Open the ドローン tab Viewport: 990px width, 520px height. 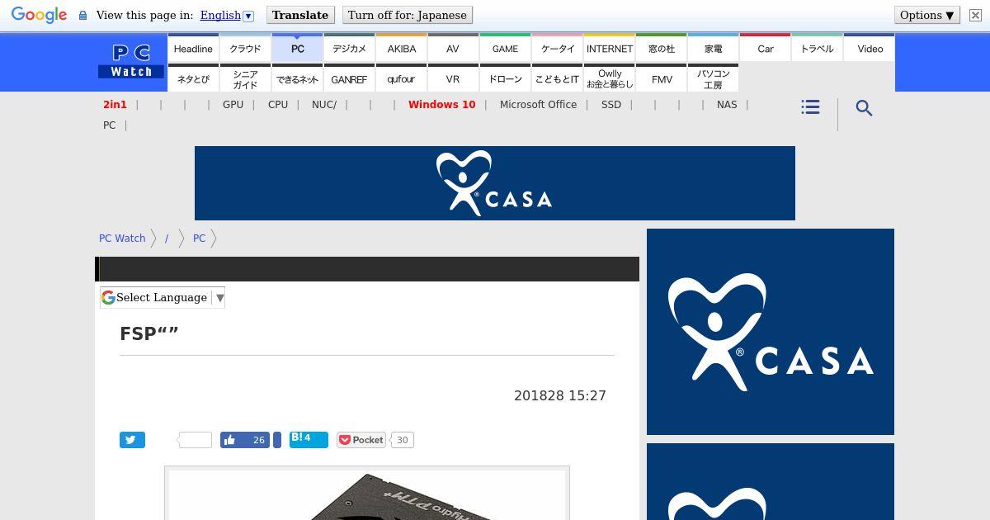coord(505,78)
